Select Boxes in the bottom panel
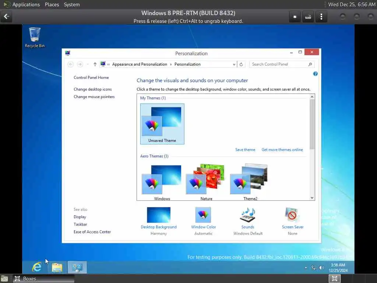Image resolution: width=377 pixels, height=283 pixels. pyautogui.click(x=43, y=279)
